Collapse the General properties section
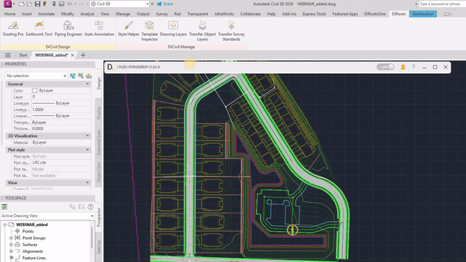 click(x=87, y=84)
